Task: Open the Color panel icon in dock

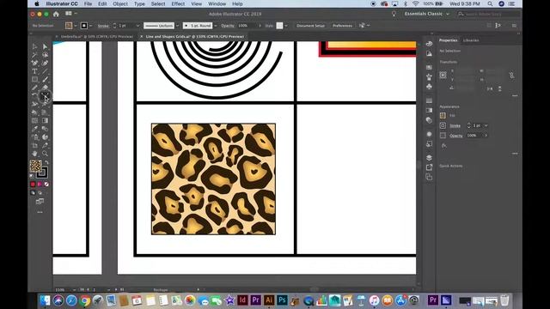Action: pos(429,44)
